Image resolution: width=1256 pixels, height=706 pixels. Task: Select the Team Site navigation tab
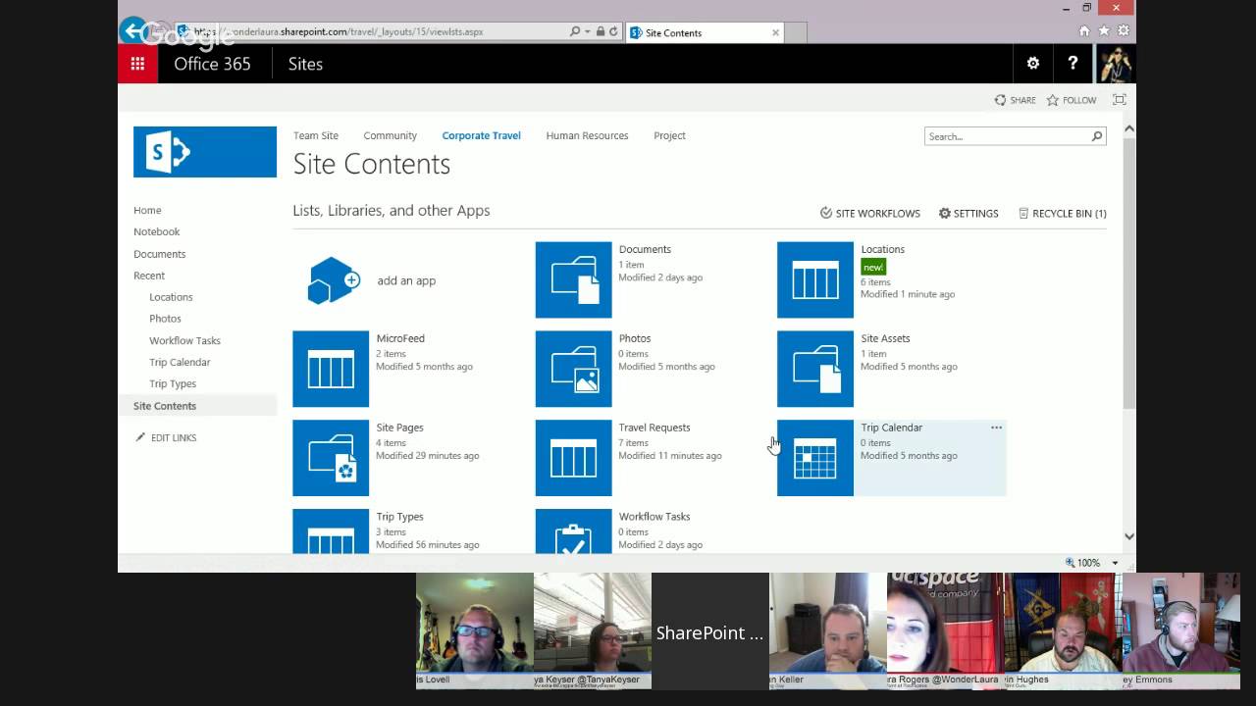pos(316,135)
